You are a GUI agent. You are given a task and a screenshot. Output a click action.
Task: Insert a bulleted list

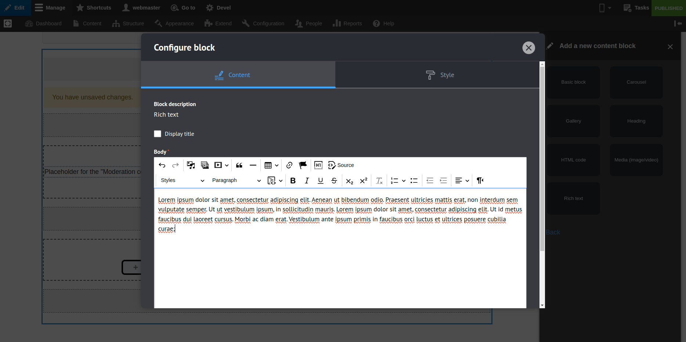(414, 181)
